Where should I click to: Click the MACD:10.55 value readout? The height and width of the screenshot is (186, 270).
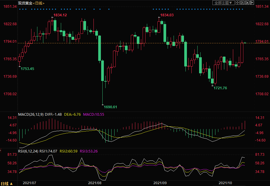click(93, 114)
